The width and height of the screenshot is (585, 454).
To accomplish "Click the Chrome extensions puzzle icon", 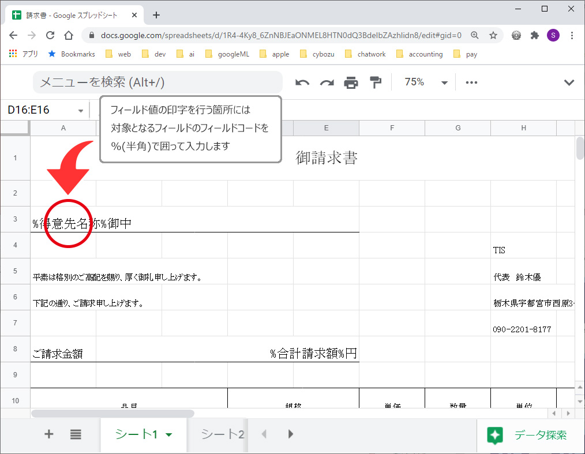I will 534,35.
